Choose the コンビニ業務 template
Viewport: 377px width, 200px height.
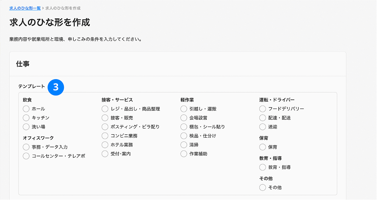pyautogui.click(x=105, y=136)
